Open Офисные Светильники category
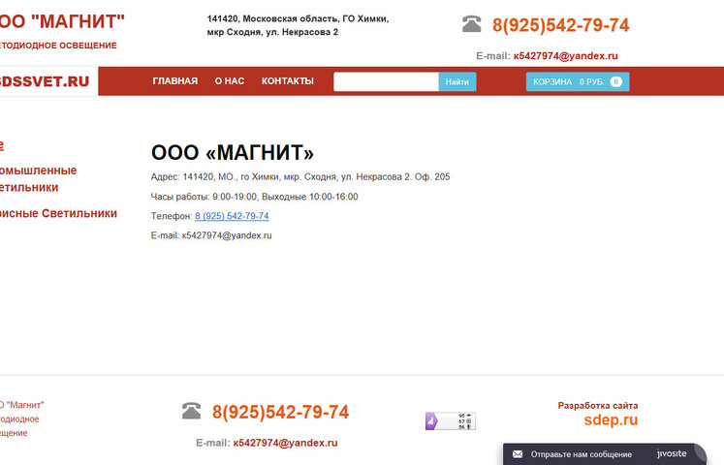 click(x=58, y=213)
